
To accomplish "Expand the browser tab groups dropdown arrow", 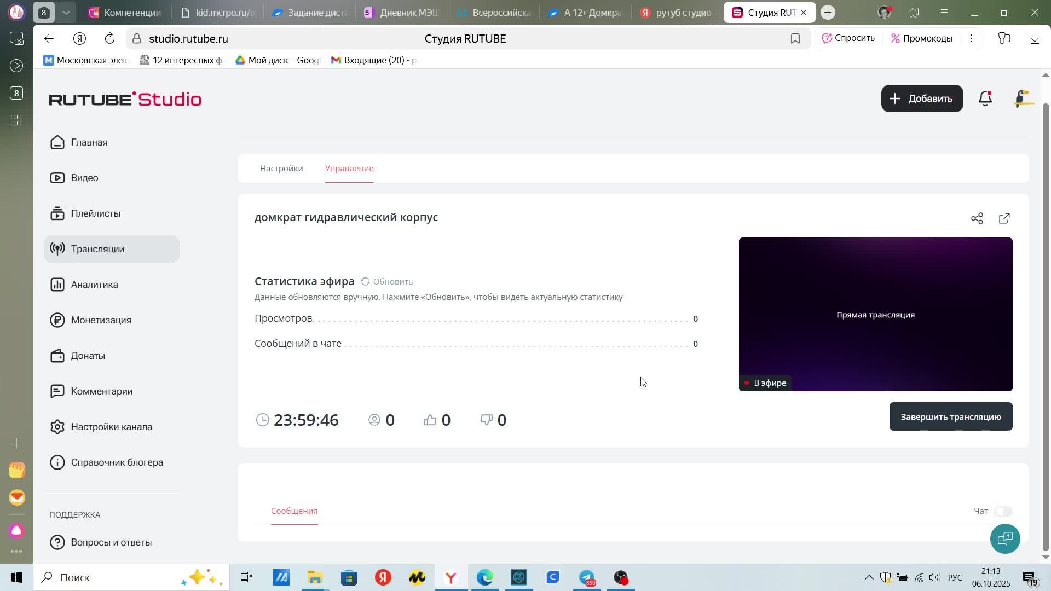I will tap(66, 12).
